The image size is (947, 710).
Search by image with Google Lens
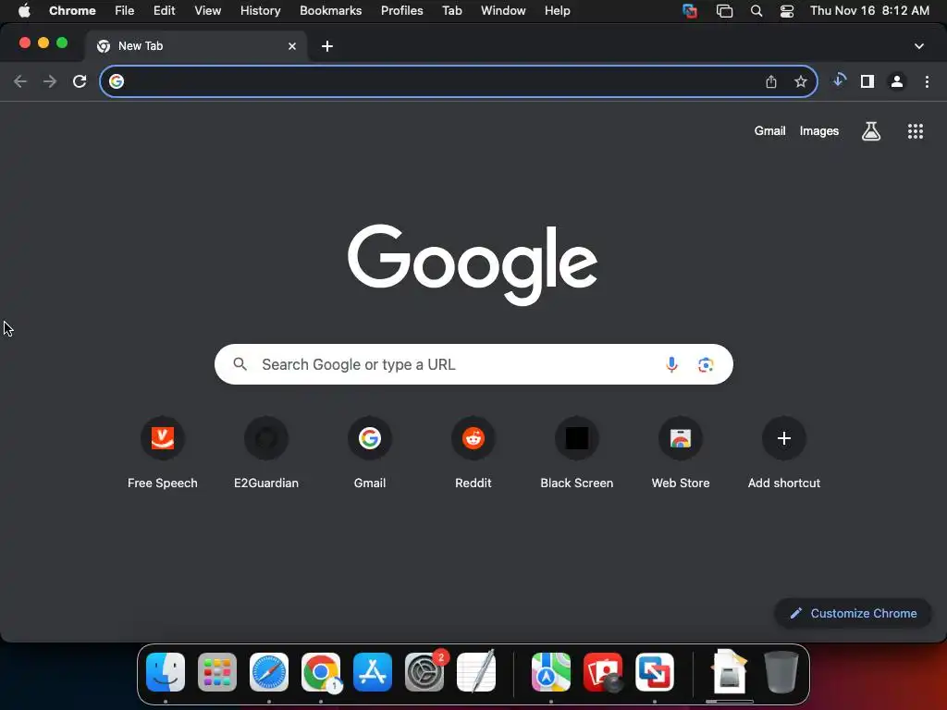(x=706, y=364)
